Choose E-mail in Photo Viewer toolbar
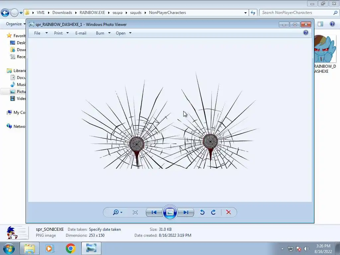340x255 pixels. (x=81, y=33)
